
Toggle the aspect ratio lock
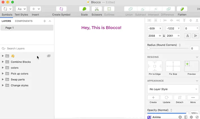coord(164,36)
